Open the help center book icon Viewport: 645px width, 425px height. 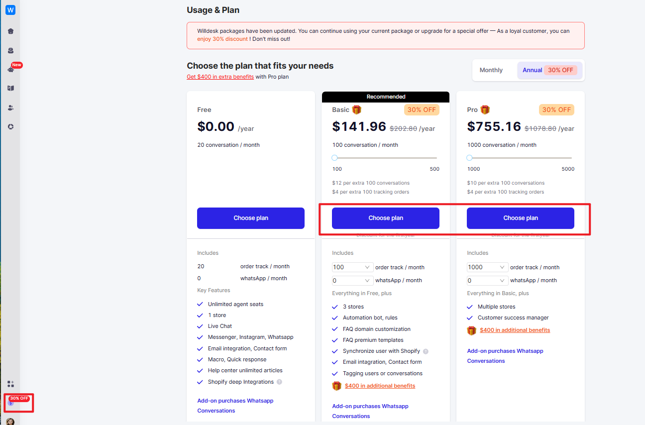click(10, 88)
